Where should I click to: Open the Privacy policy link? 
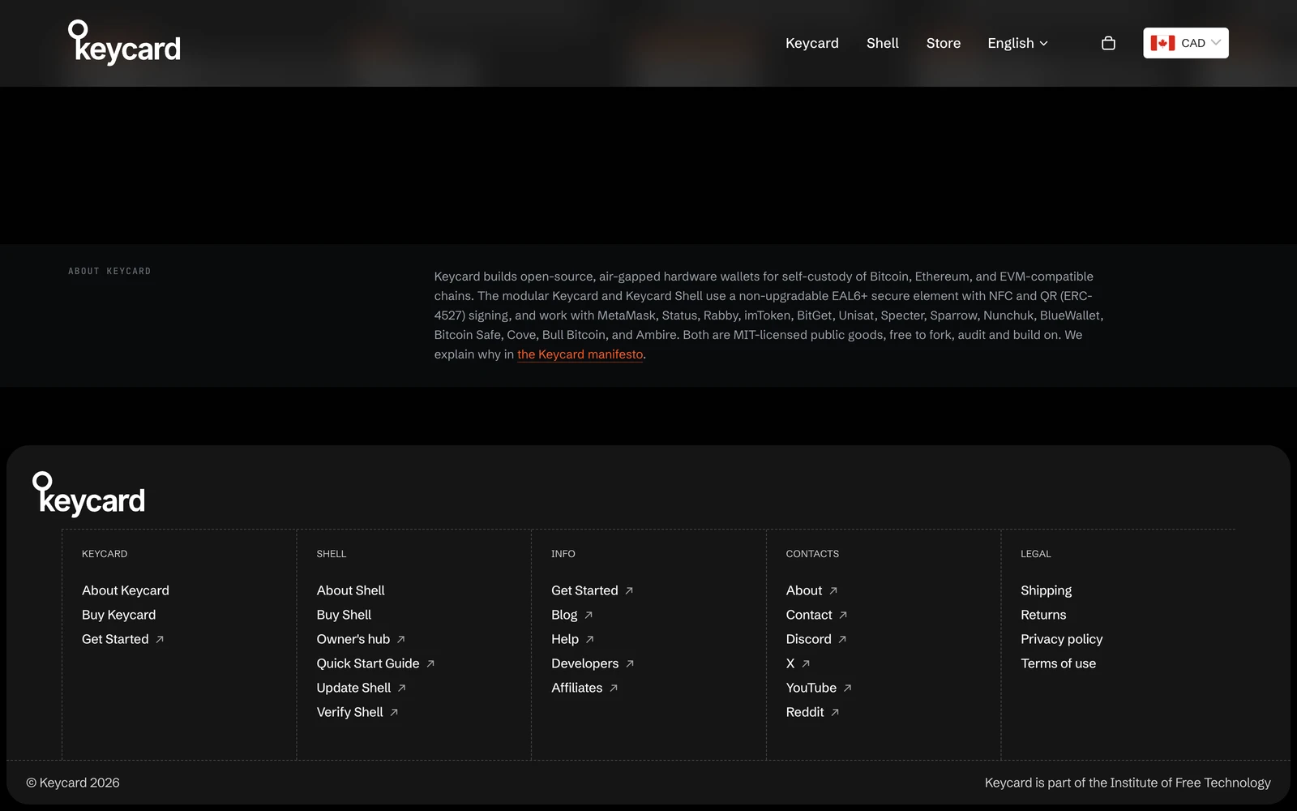point(1062,639)
